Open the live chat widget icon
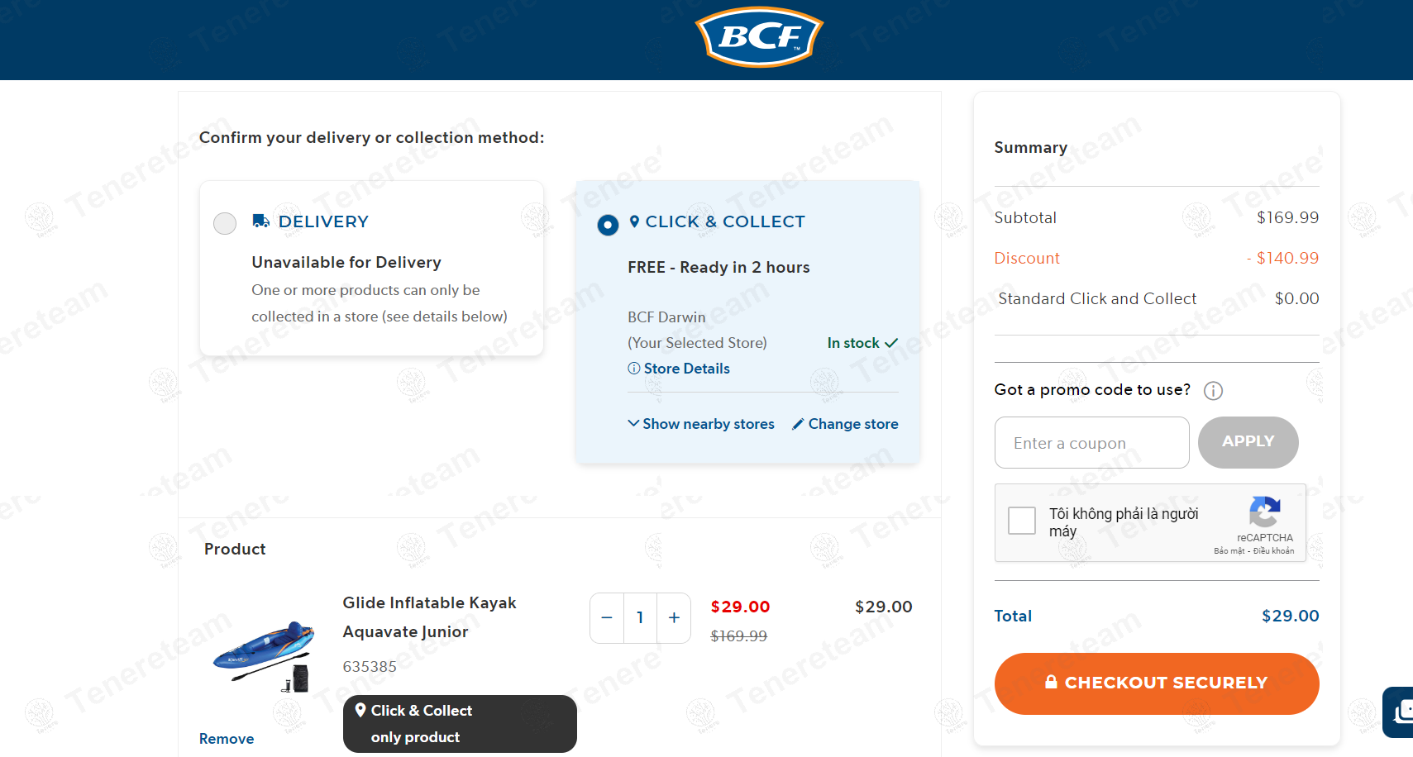 pyautogui.click(x=1401, y=712)
